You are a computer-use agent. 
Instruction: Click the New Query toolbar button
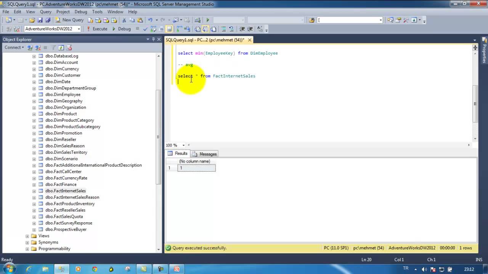coord(69,20)
